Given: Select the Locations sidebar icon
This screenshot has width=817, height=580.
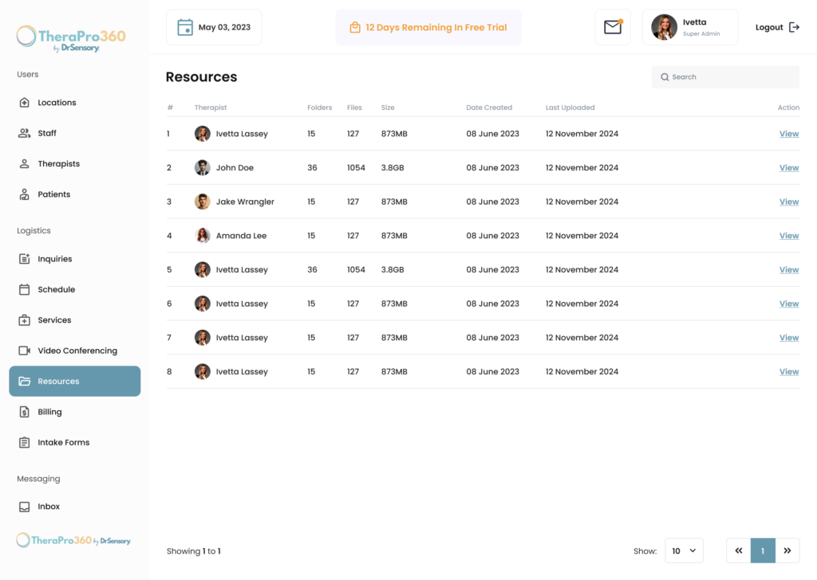Looking at the screenshot, I should point(25,103).
